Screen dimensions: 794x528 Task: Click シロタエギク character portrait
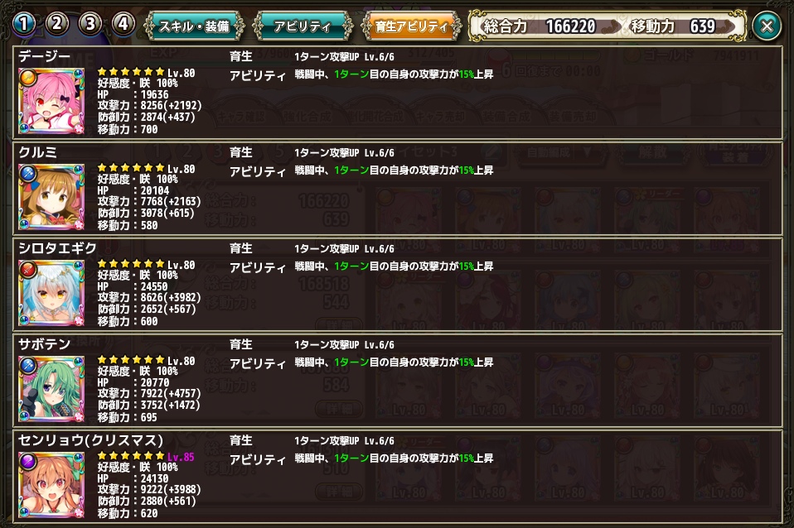point(51,293)
